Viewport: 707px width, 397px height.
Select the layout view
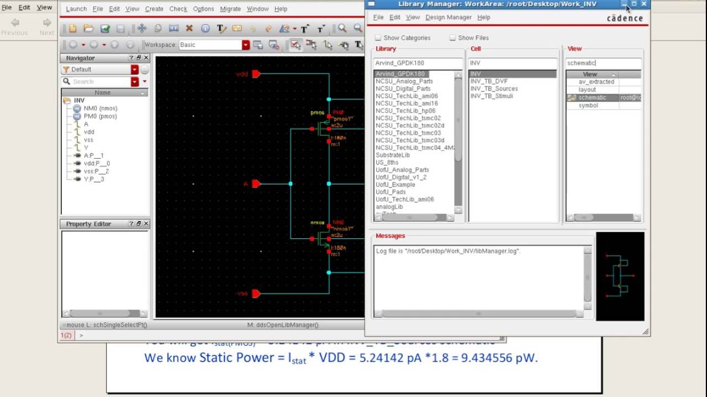tap(587, 90)
